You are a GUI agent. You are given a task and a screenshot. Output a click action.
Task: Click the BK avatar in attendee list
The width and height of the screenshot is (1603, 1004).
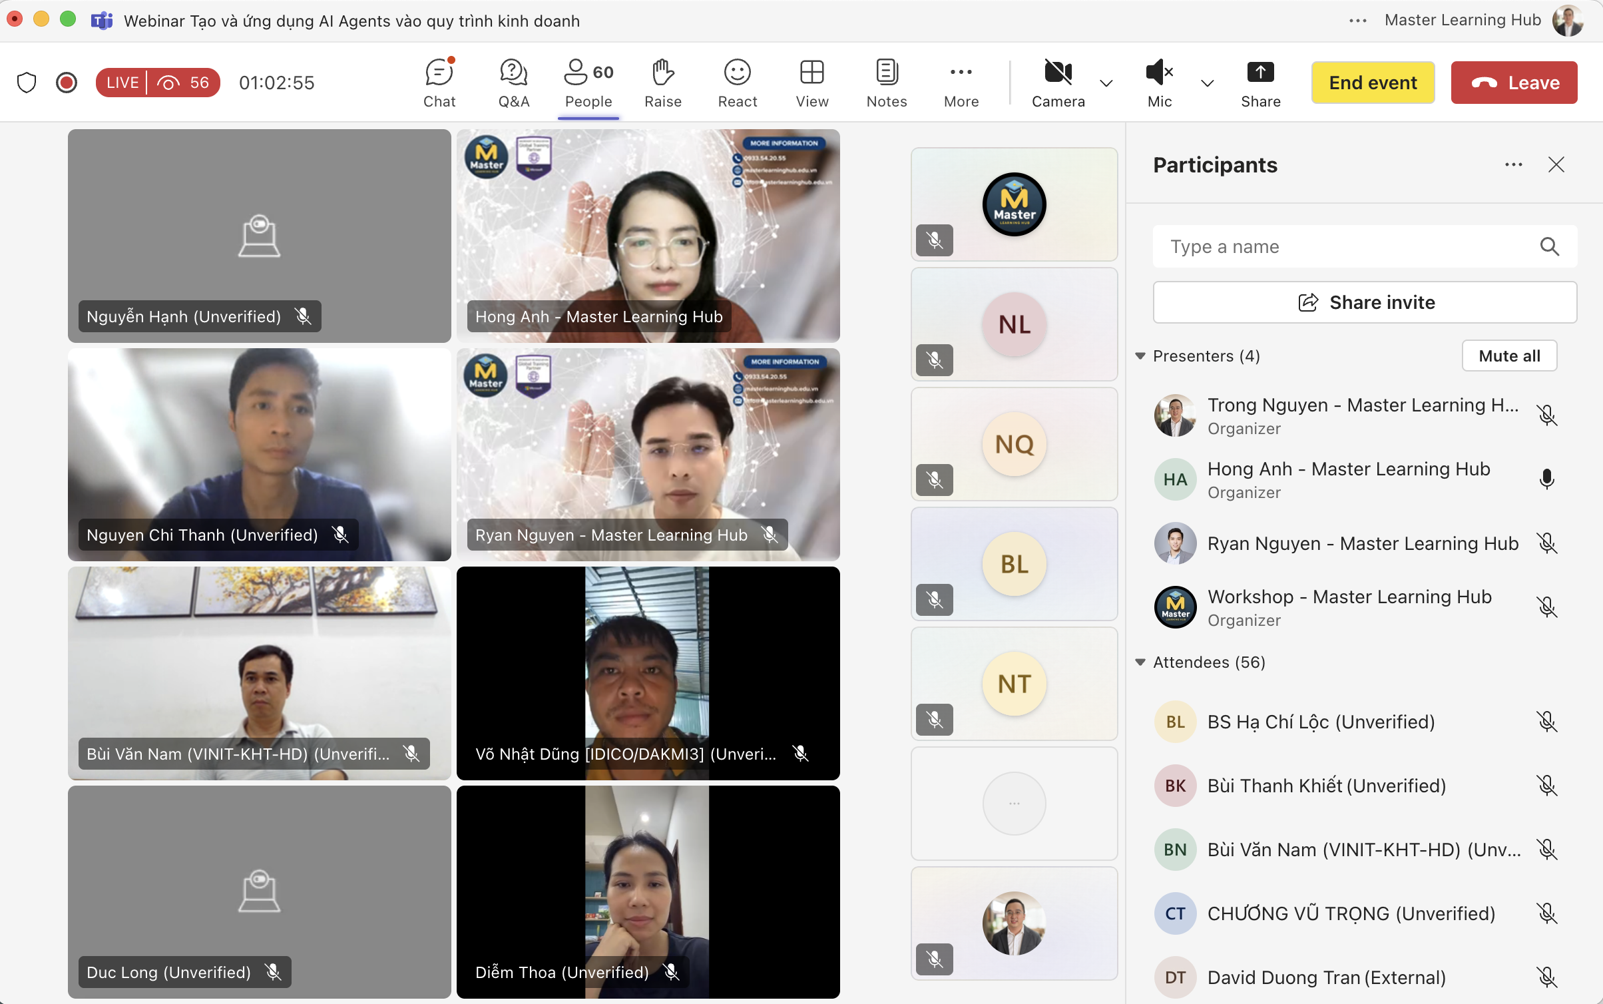click(1175, 786)
